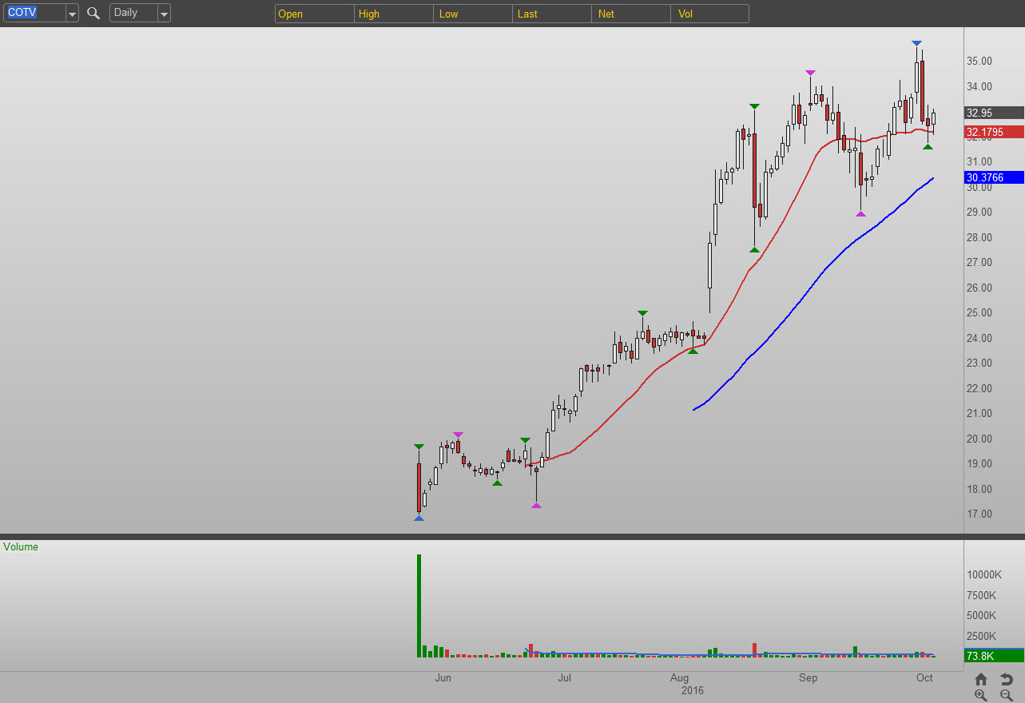Screen dimensions: 1025x703
Task: Click the magenta triangle below the mid-September low
Action: point(860,213)
